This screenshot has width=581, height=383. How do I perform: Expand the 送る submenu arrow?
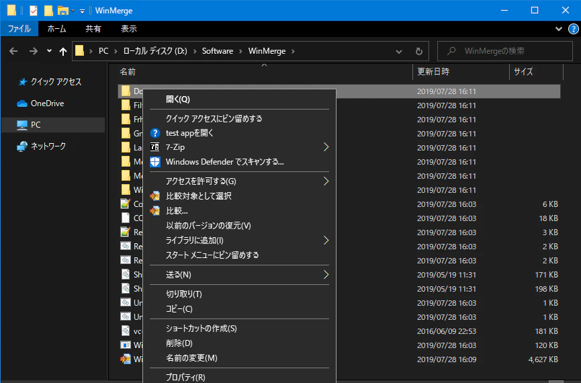coord(326,275)
